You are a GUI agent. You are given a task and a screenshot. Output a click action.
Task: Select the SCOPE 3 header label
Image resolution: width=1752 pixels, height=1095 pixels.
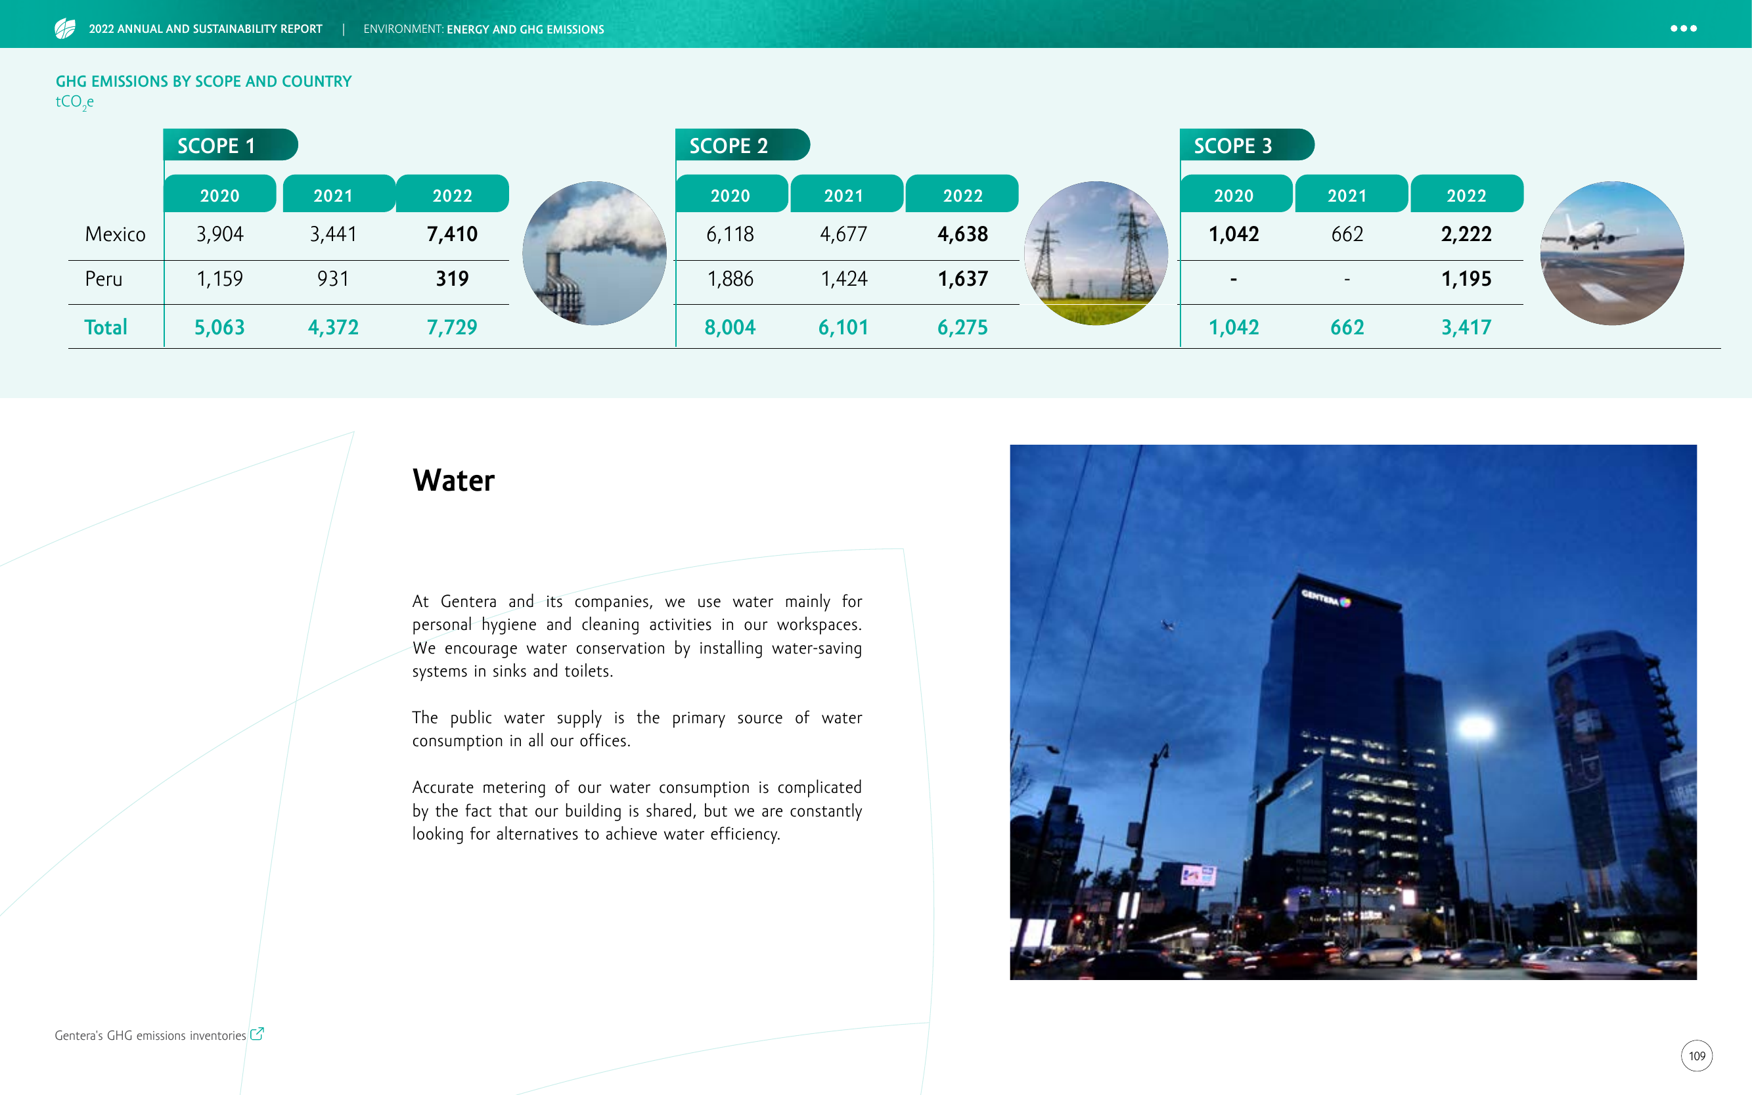coord(1246,145)
